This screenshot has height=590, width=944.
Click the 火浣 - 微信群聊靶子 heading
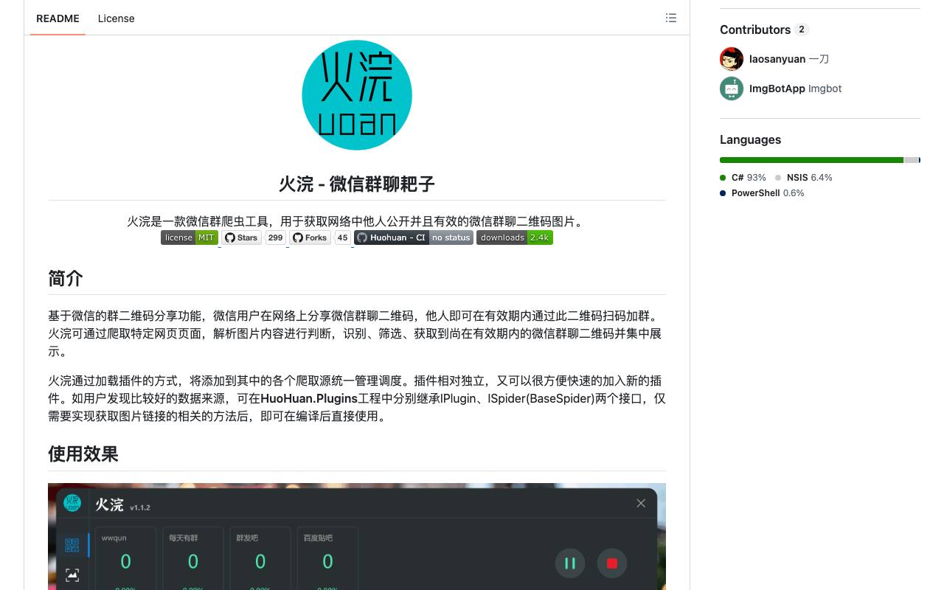coord(357,184)
